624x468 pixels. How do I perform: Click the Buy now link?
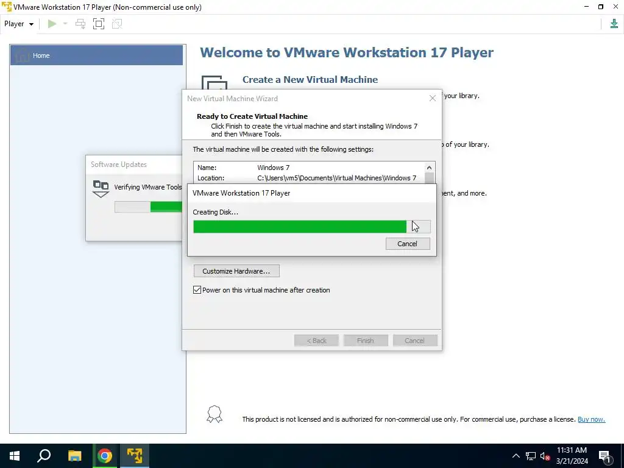click(591, 419)
